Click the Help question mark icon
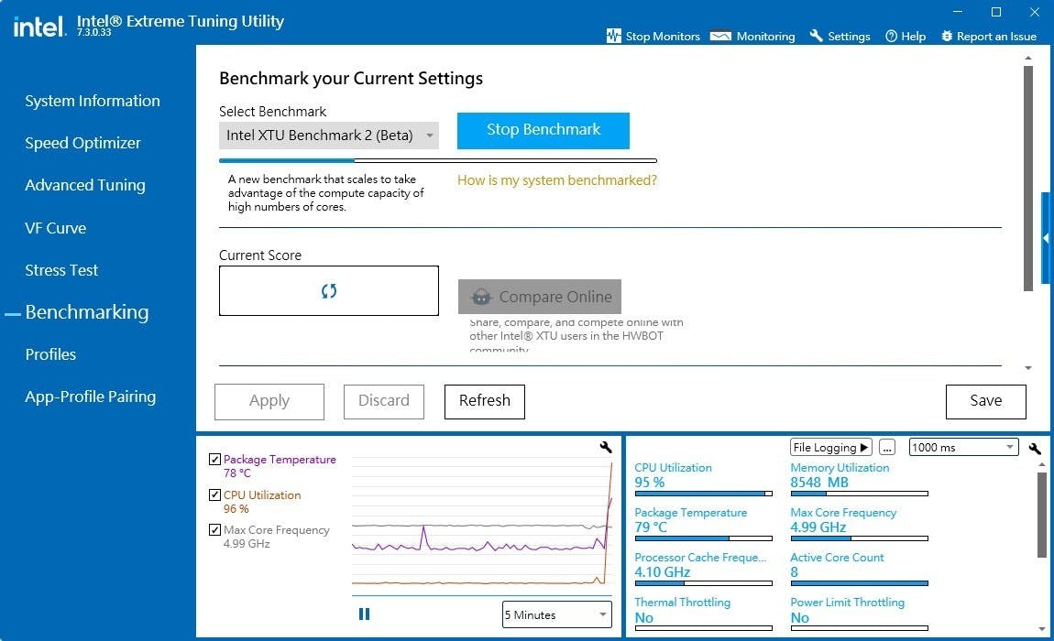This screenshot has height=641, width=1054. coord(892,37)
